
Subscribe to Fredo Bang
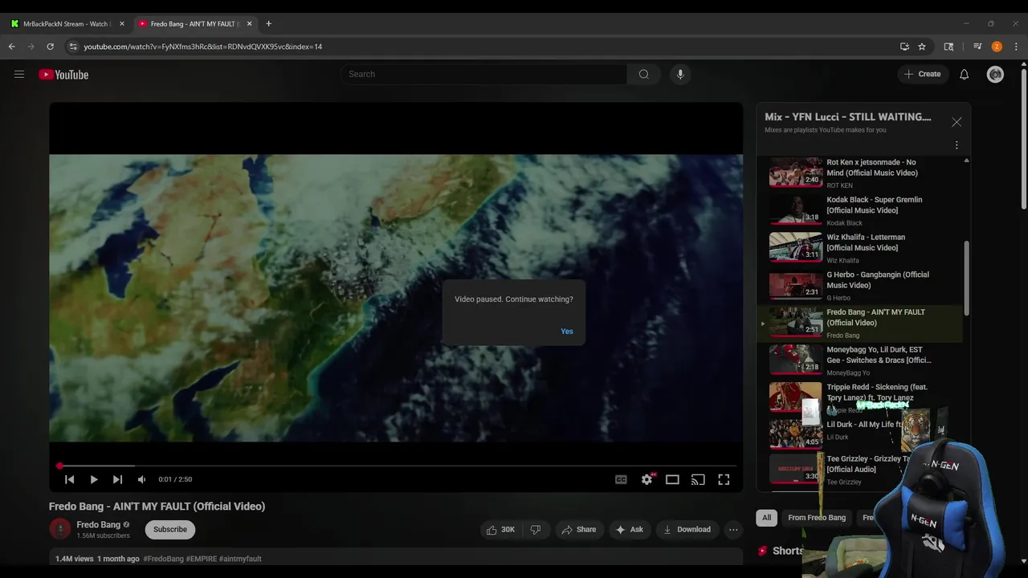[170, 529]
